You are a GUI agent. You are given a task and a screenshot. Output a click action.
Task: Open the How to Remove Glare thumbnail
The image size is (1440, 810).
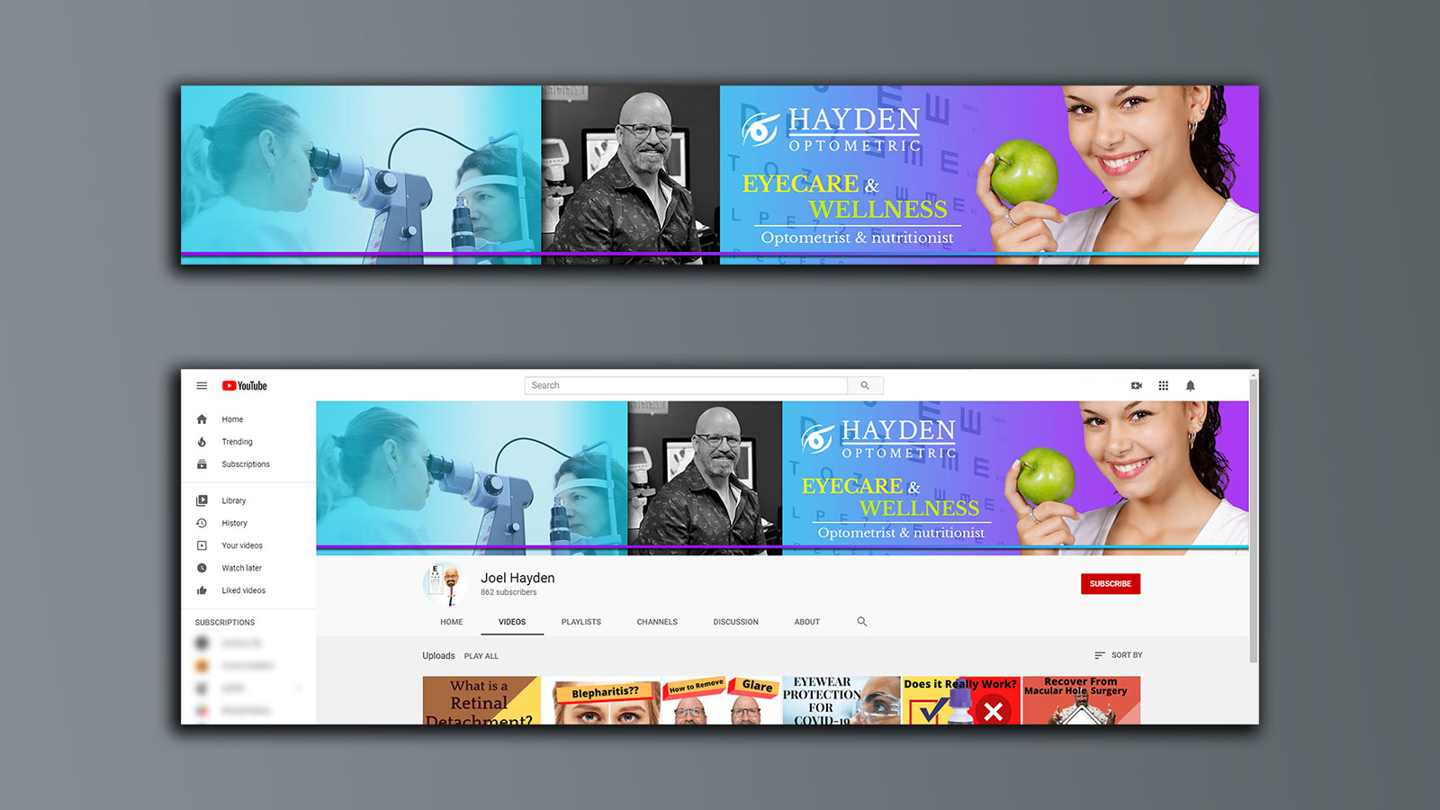coord(722,700)
